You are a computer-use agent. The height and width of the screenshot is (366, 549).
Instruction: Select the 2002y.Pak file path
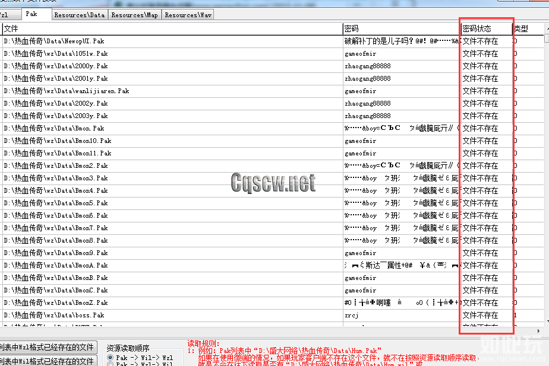tap(56, 103)
